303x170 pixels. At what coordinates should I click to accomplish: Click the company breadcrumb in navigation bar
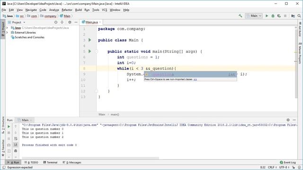tap(48, 16)
